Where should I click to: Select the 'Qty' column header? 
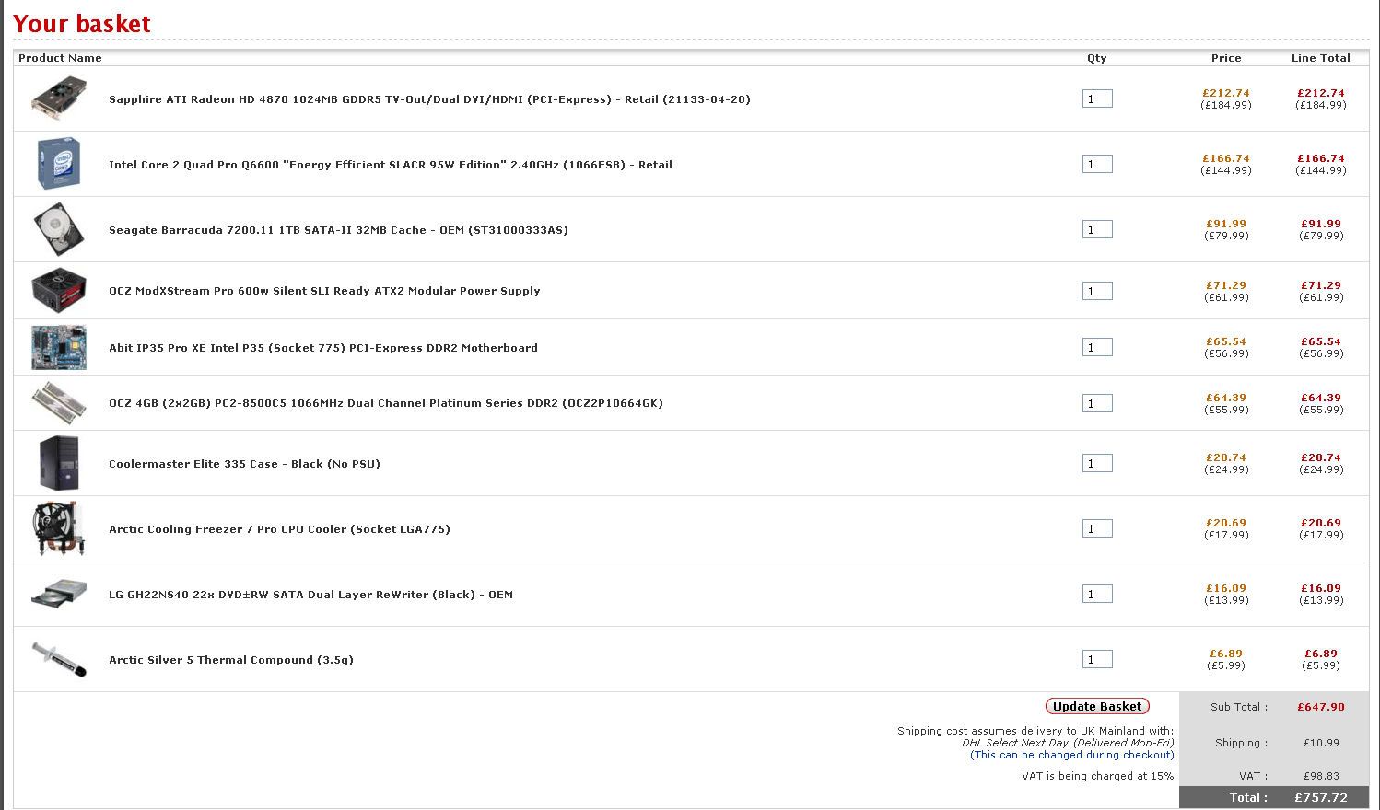coord(1097,58)
